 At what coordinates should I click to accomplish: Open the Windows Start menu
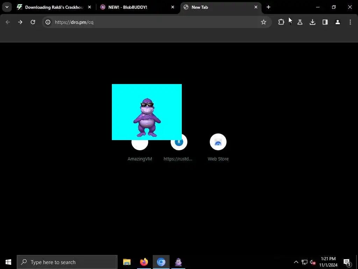[8, 262]
